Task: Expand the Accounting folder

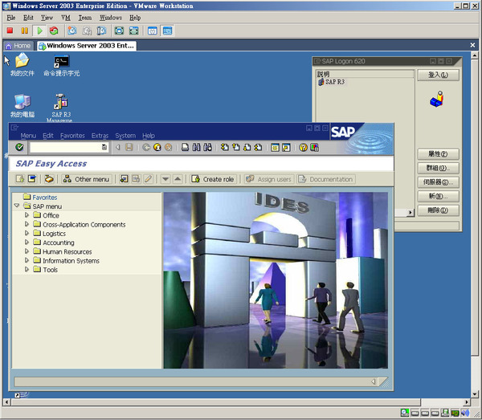Action: 27,242
